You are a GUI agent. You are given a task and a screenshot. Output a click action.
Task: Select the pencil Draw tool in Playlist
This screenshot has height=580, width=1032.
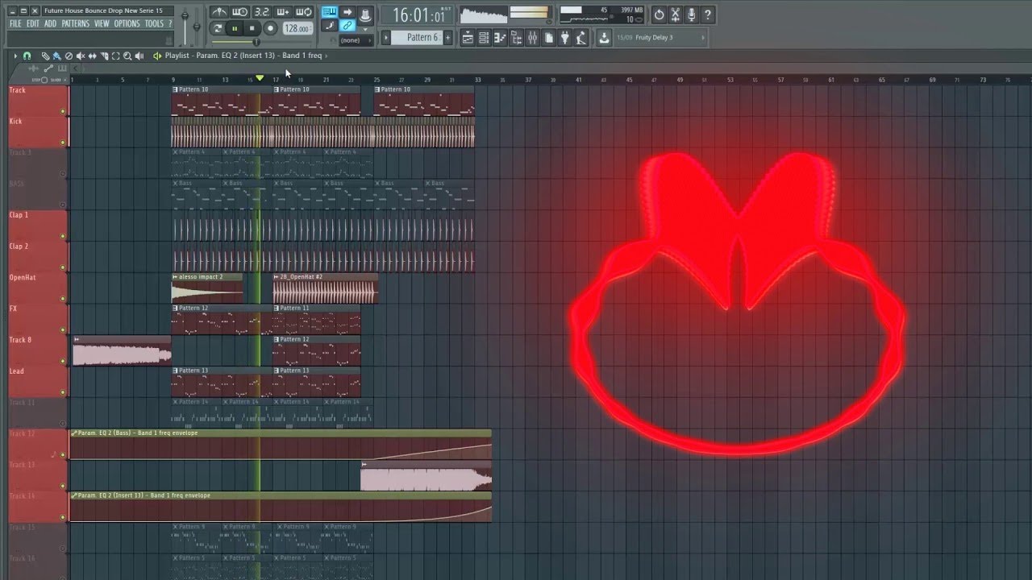click(45, 56)
